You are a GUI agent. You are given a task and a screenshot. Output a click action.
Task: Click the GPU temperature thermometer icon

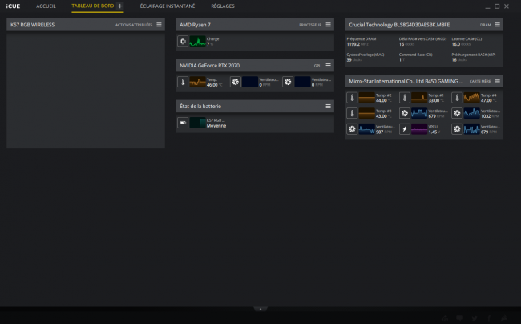pos(183,82)
